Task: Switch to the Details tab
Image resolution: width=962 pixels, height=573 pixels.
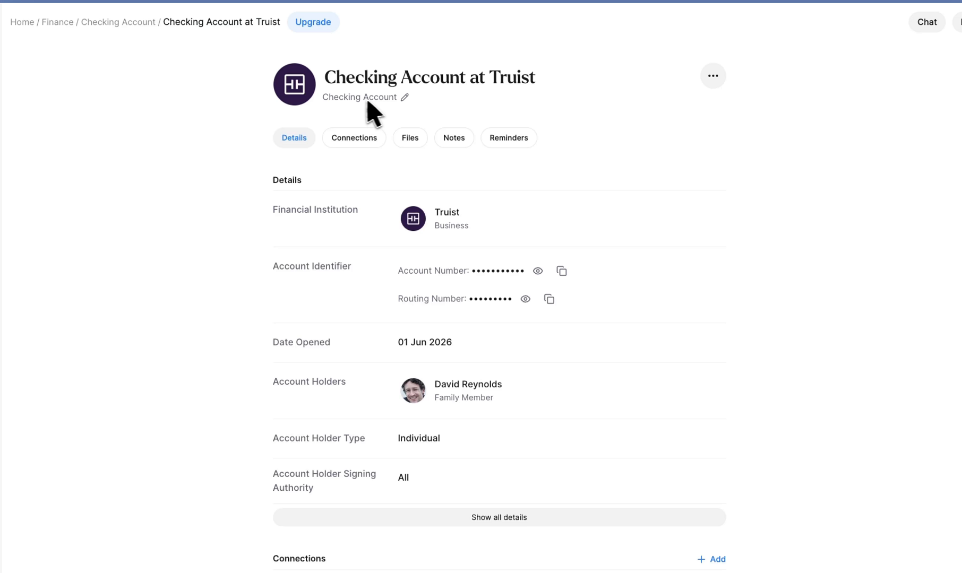Action: click(x=294, y=138)
